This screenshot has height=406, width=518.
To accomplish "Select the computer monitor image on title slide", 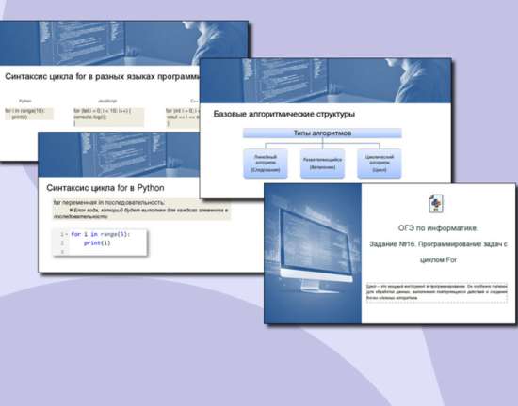I will [x=313, y=254].
